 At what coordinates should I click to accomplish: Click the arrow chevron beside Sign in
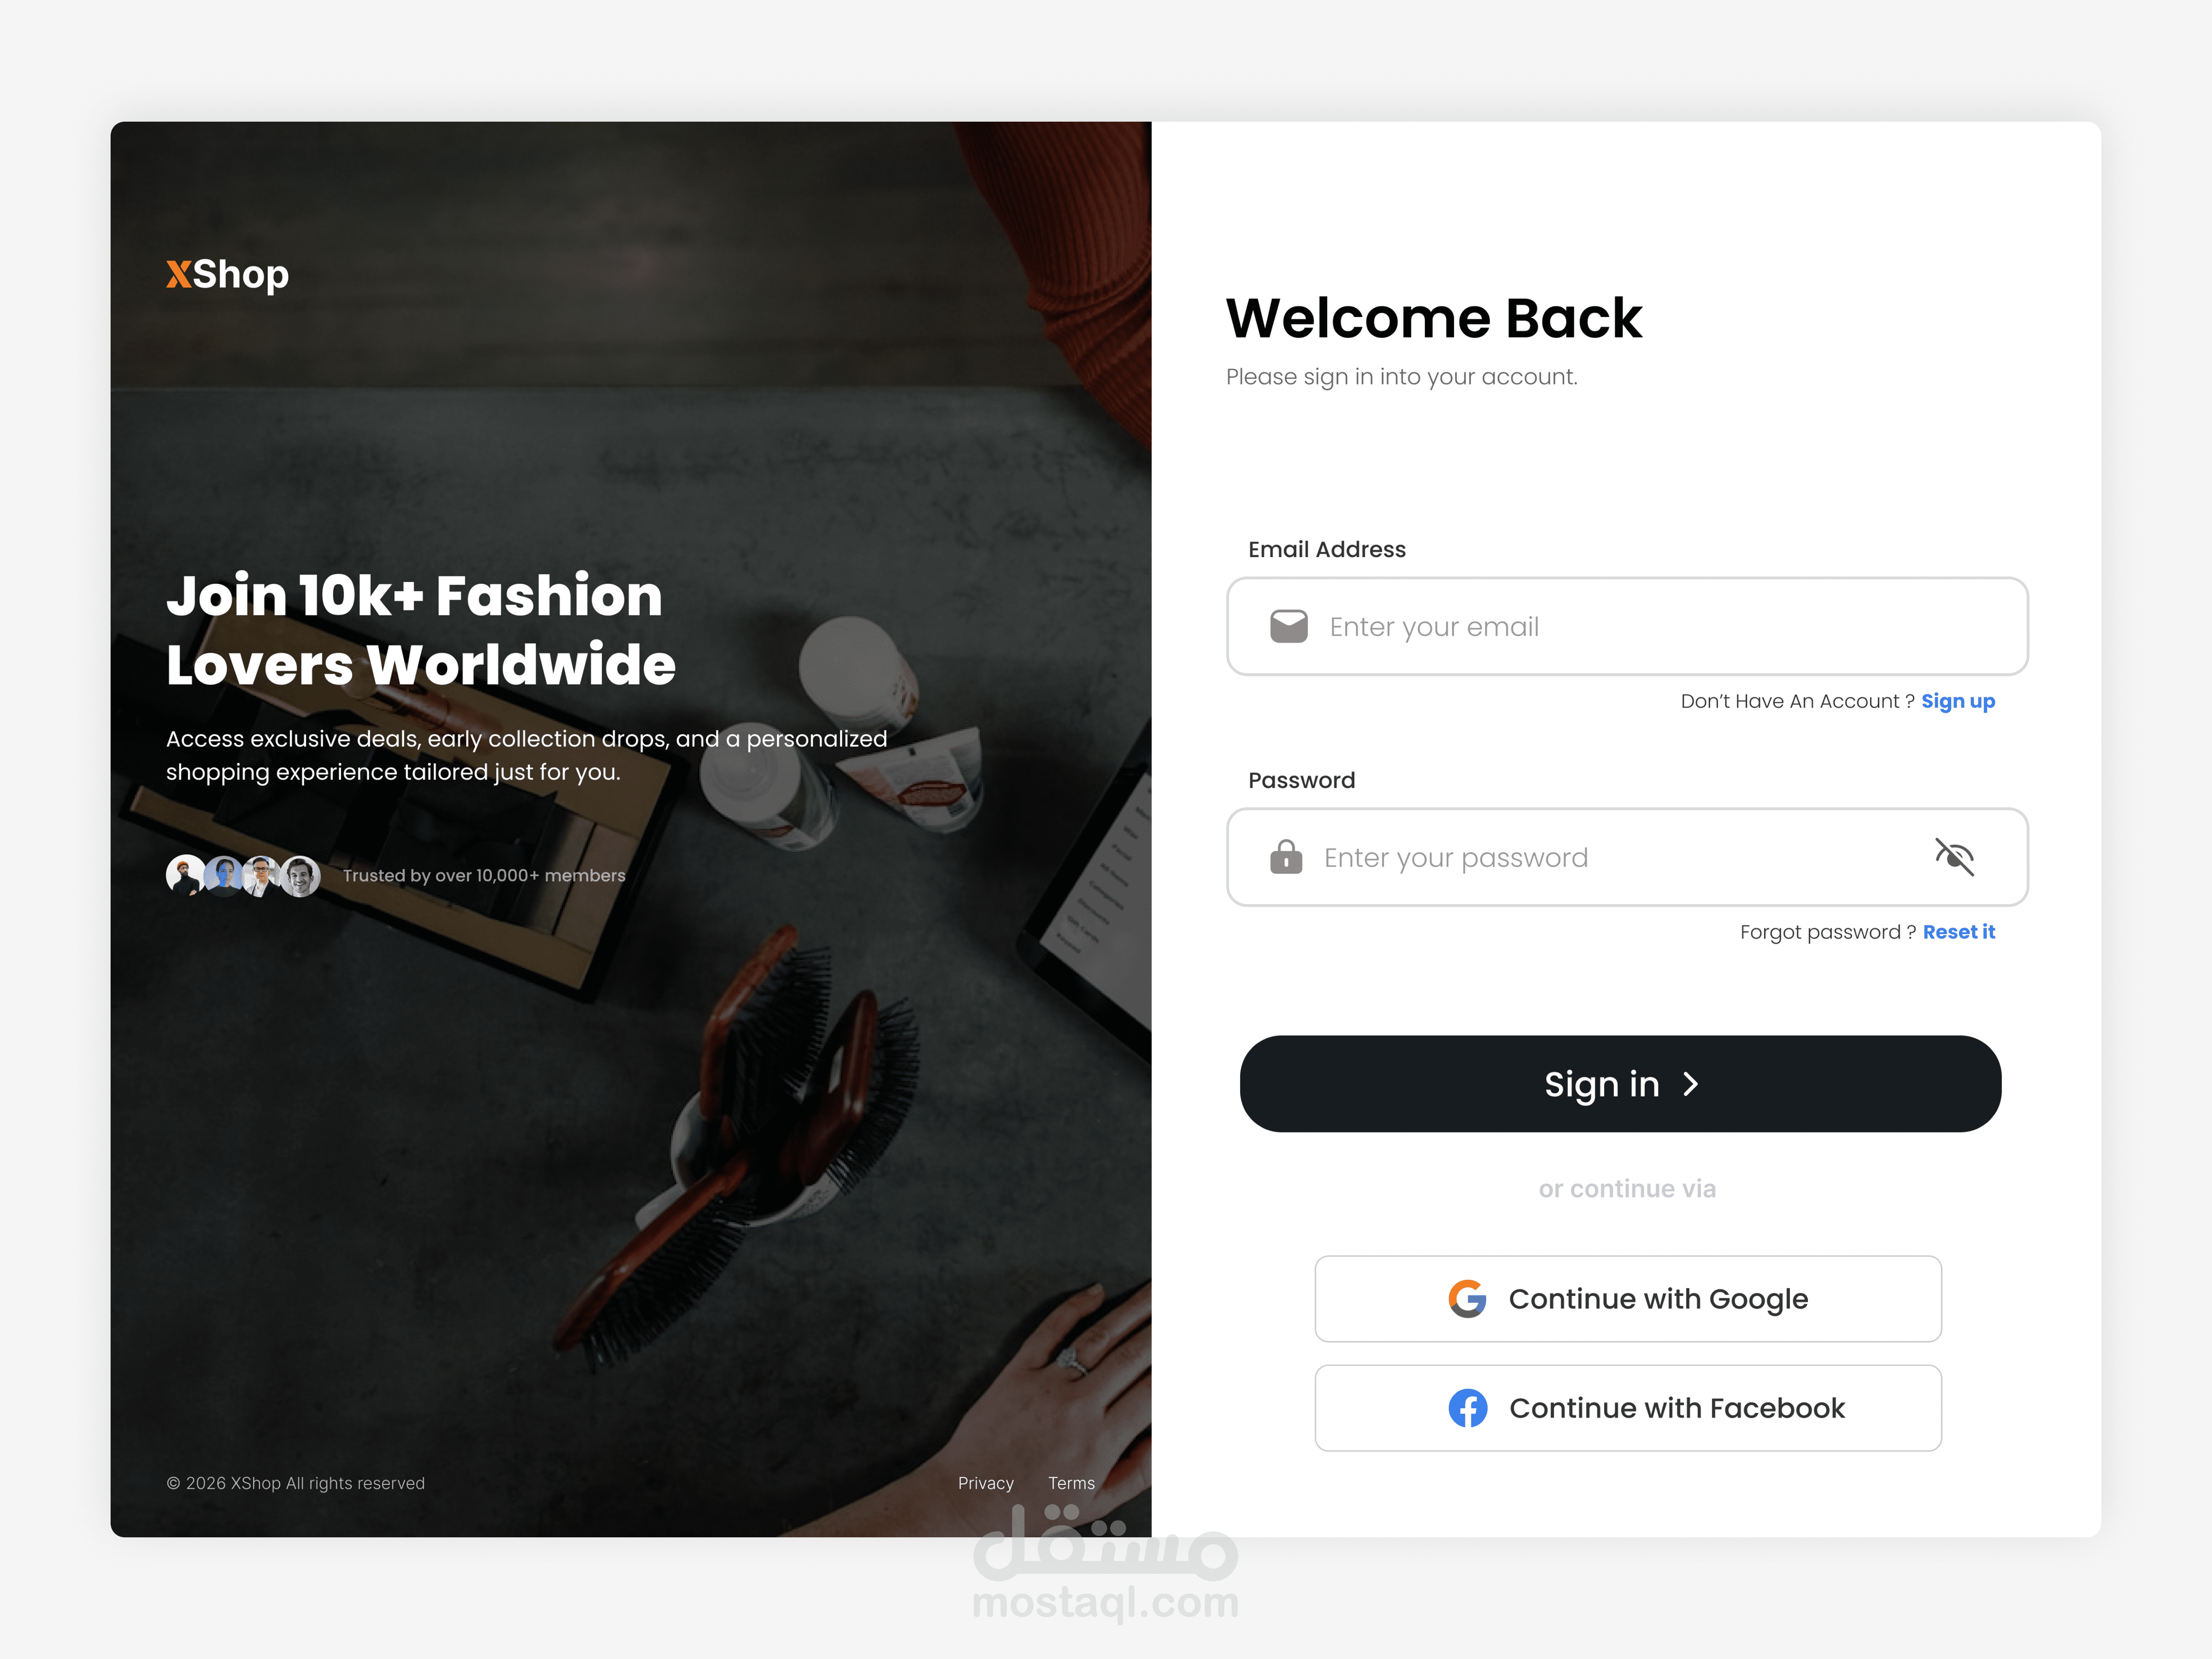[1691, 1084]
